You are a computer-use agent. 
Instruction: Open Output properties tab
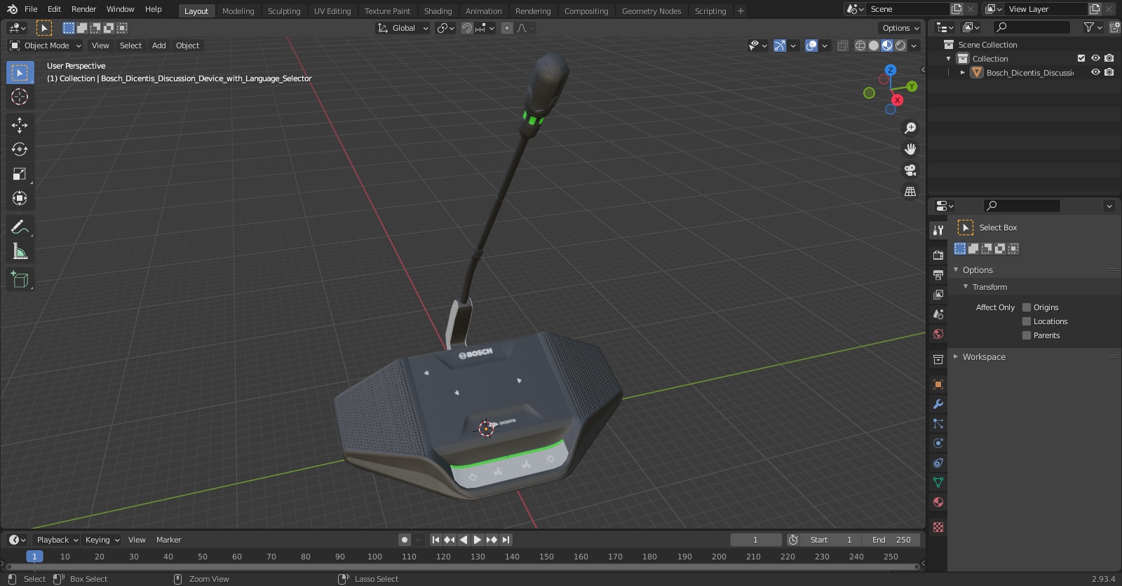coord(938,274)
